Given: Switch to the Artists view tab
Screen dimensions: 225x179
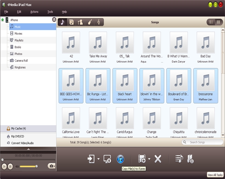Looking at the screenshot, I should tap(80, 22).
